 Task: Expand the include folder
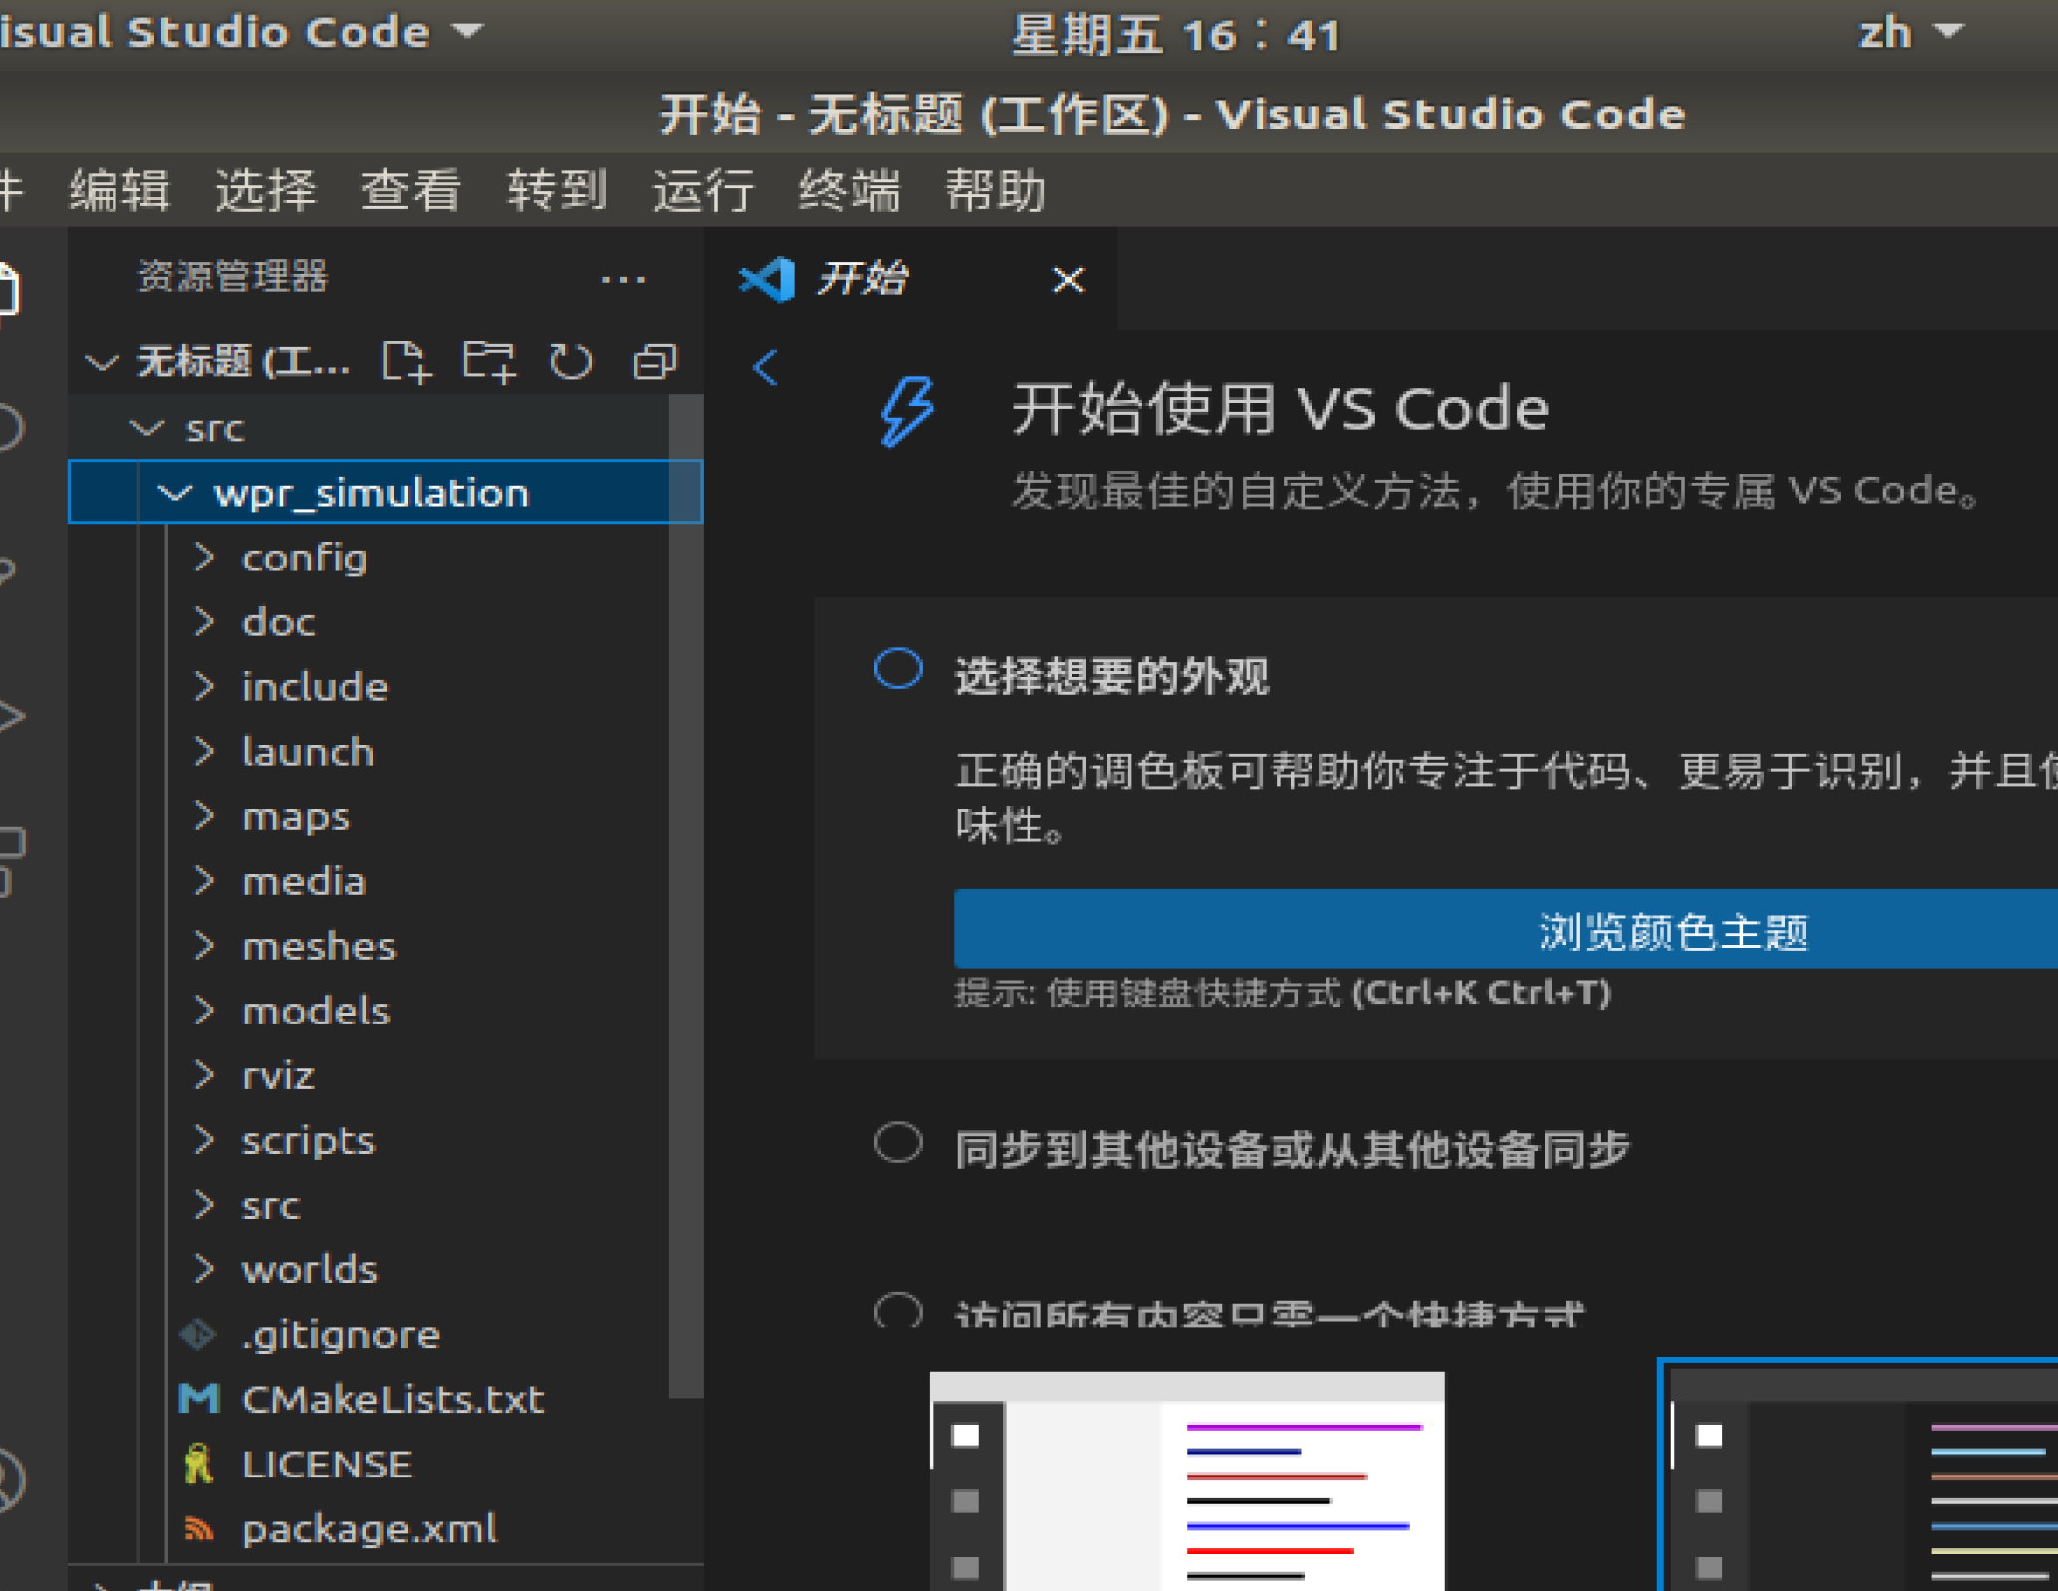coord(204,687)
